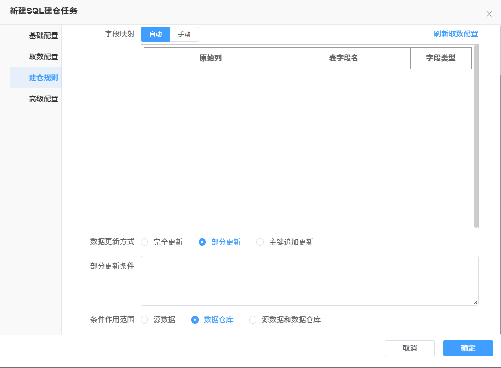
Task: Close the 新建SQL建仓任务 dialog
Action: (489, 14)
